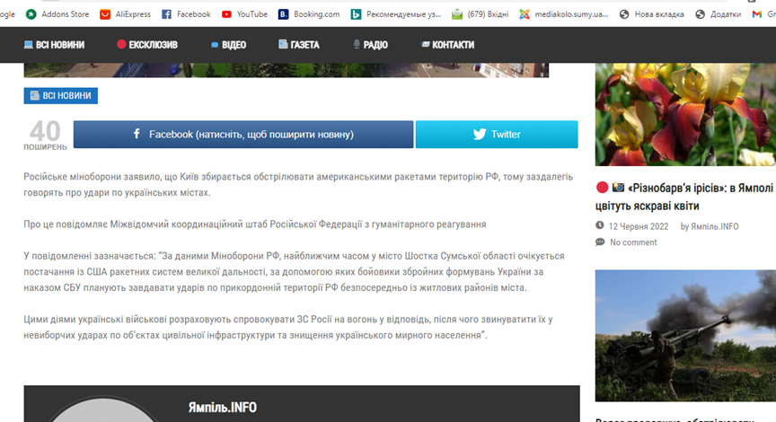
Task: Click the Booking.com bookmark icon
Action: (283, 14)
